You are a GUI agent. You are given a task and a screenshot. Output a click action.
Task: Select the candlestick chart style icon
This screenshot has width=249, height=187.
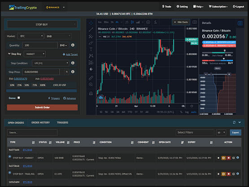(x=132, y=22)
